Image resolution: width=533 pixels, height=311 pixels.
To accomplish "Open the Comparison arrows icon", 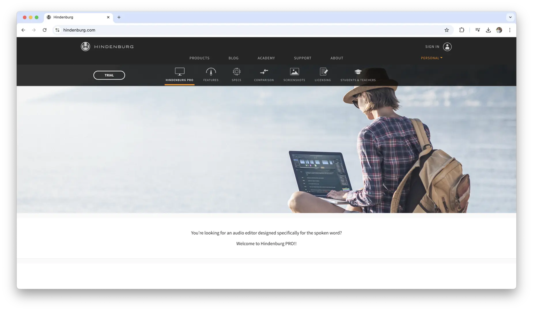I will pos(264,71).
